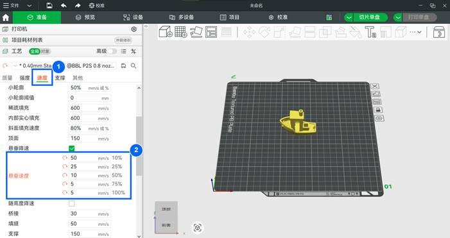The image size is (450, 238).
Task: Open the print options dropdown arrow
Action: pyautogui.click(x=398, y=17)
